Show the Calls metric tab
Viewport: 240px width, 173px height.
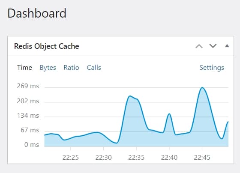pyautogui.click(x=94, y=68)
